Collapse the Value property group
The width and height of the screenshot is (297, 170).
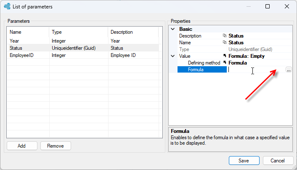(x=173, y=56)
